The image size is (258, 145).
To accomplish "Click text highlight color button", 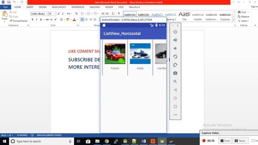I will click(x=68, y=20).
